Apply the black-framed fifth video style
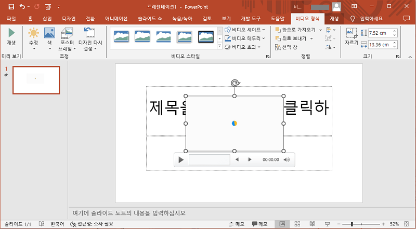This screenshot has height=229, width=416. (x=206, y=36)
